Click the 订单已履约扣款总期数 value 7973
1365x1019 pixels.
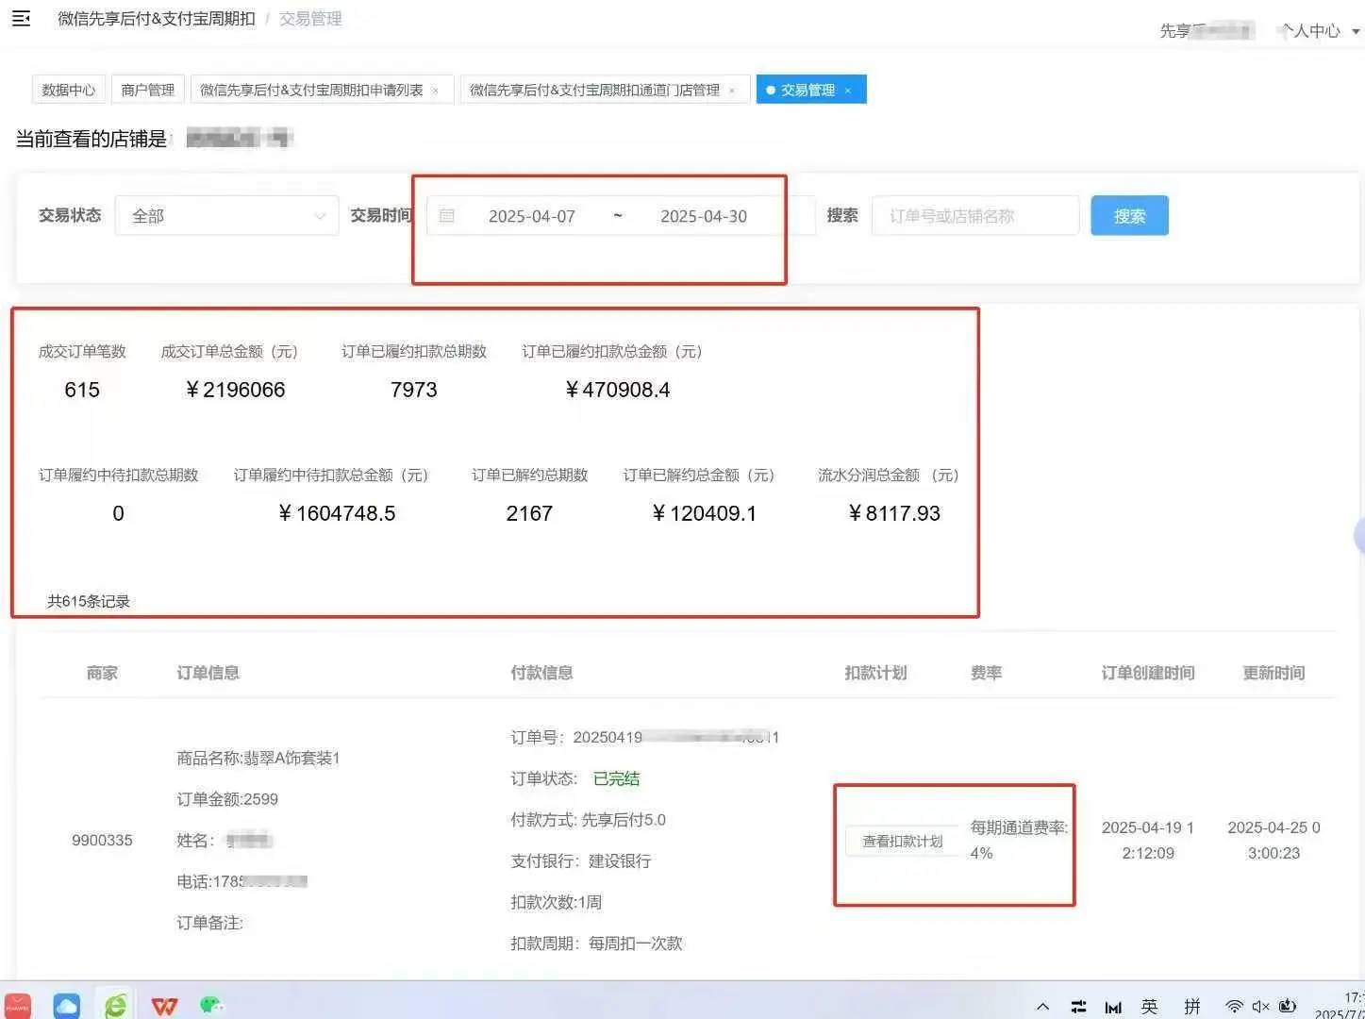(x=414, y=390)
